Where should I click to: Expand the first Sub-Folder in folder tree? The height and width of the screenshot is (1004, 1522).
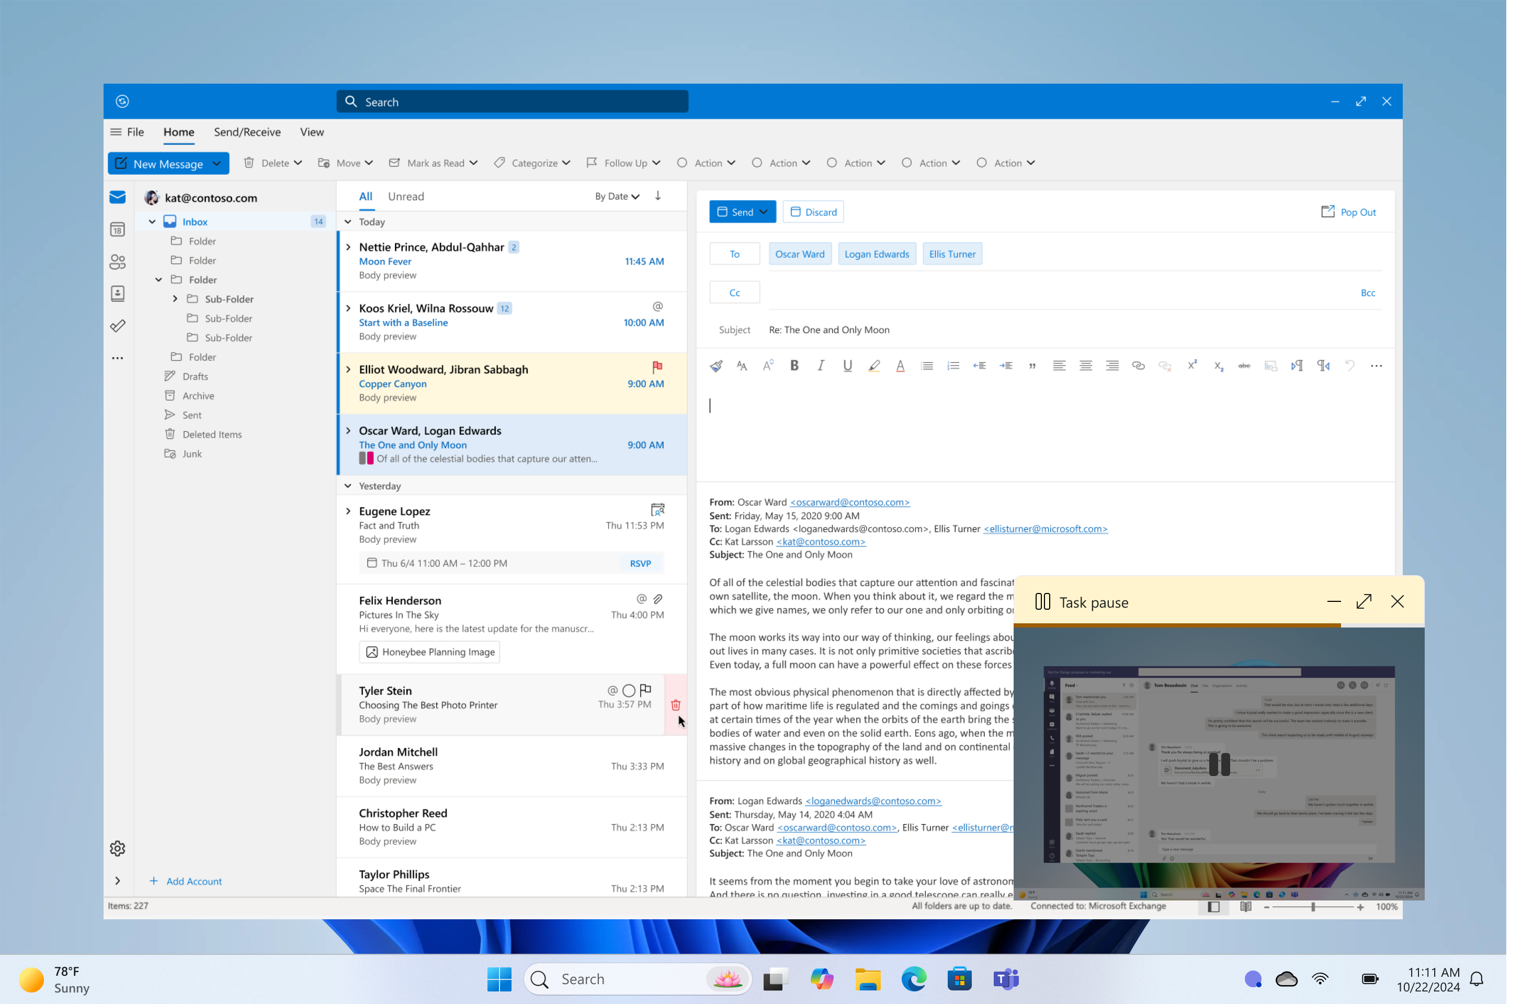[177, 302]
